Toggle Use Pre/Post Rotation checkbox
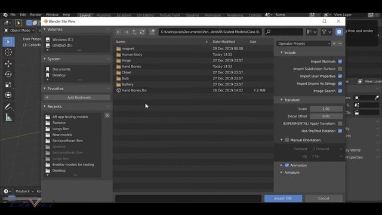Viewport: 382px width, 215px height. click(340, 131)
